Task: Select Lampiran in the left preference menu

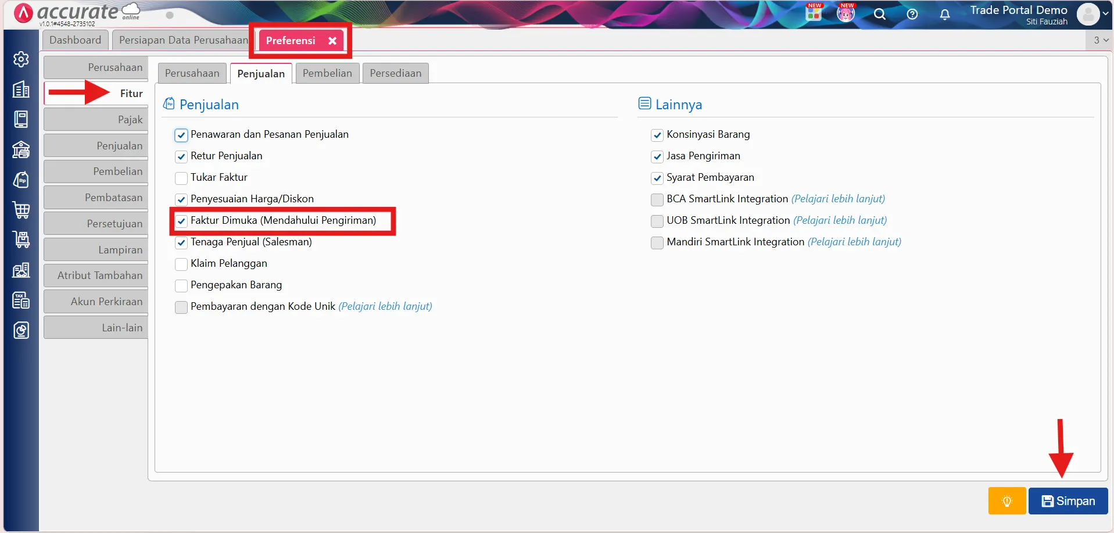Action: (x=96, y=250)
